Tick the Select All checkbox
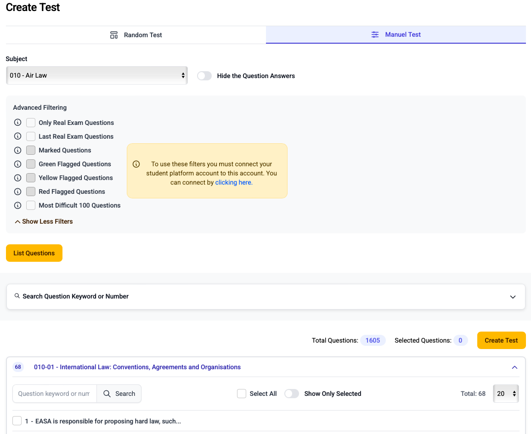Viewport: 531px width, 434px height. (242, 394)
